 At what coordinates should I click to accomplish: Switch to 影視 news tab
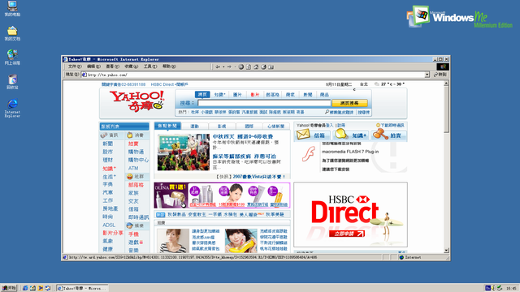[x=222, y=127]
